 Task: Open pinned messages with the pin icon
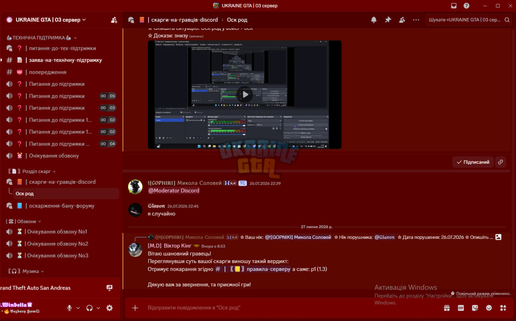pos(388,20)
